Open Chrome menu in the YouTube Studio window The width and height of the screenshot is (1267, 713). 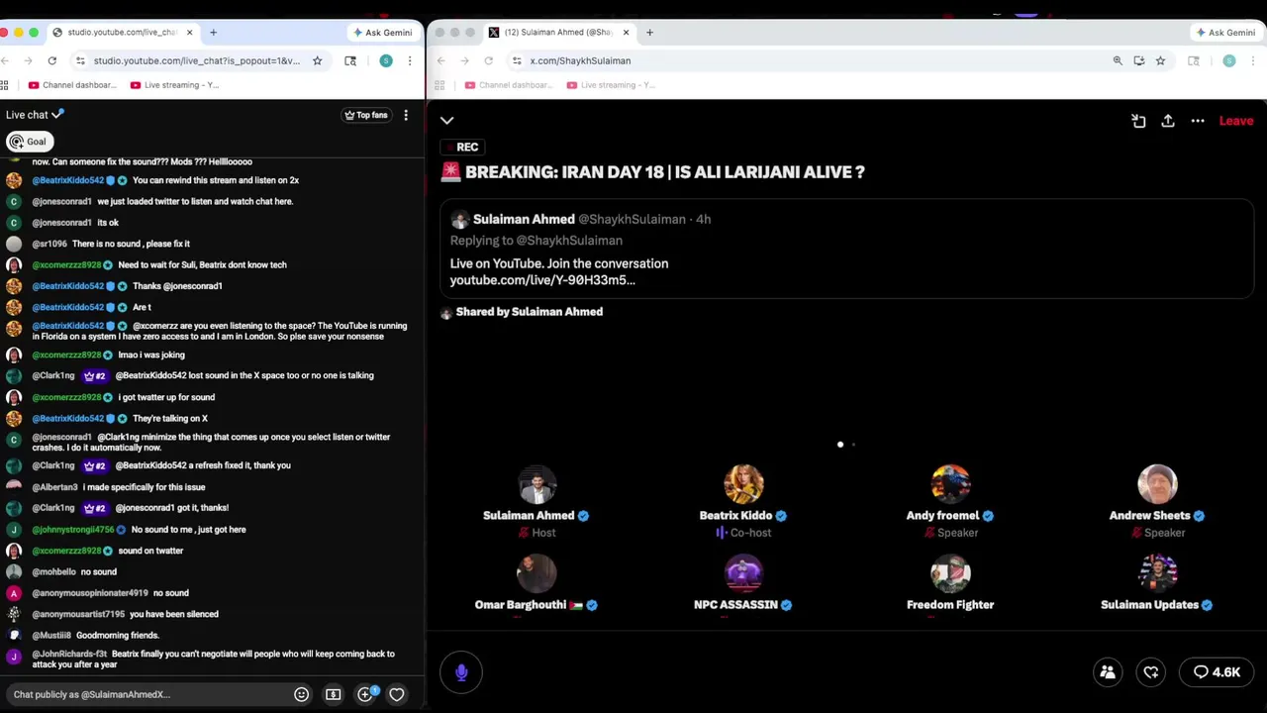click(410, 60)
